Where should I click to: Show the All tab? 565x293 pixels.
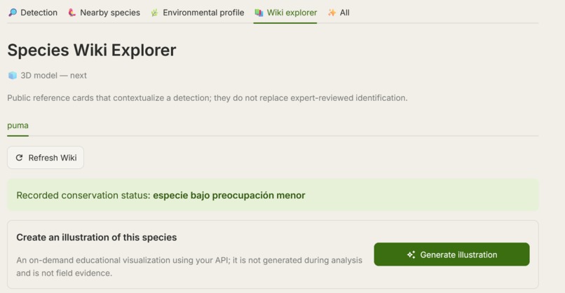coord(339,13)
